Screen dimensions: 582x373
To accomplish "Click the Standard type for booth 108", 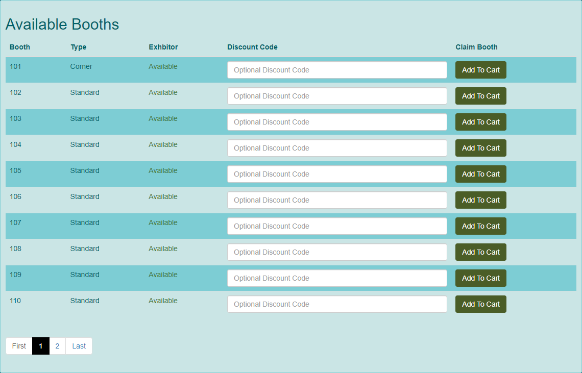I will pyautogui.click(x=85, y=248).
